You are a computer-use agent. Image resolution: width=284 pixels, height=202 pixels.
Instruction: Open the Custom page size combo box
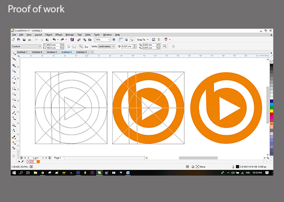pyautogui.click(x=26, y=47)
